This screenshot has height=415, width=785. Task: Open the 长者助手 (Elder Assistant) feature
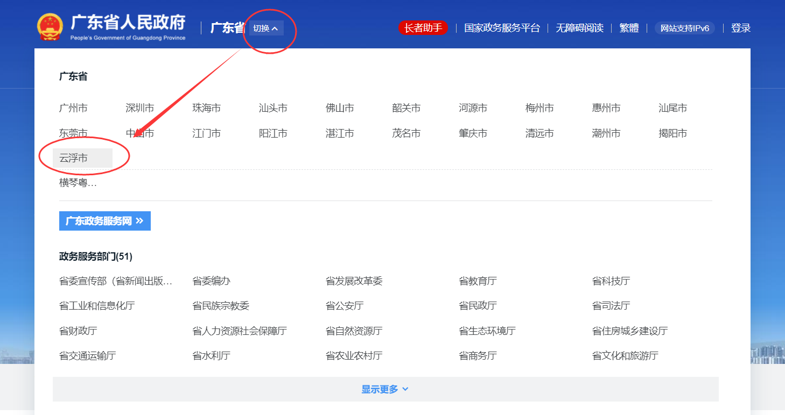point(423,27)
